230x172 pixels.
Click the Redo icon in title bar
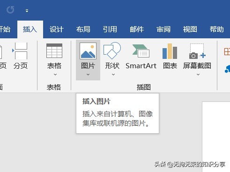(x=10, y=10)
